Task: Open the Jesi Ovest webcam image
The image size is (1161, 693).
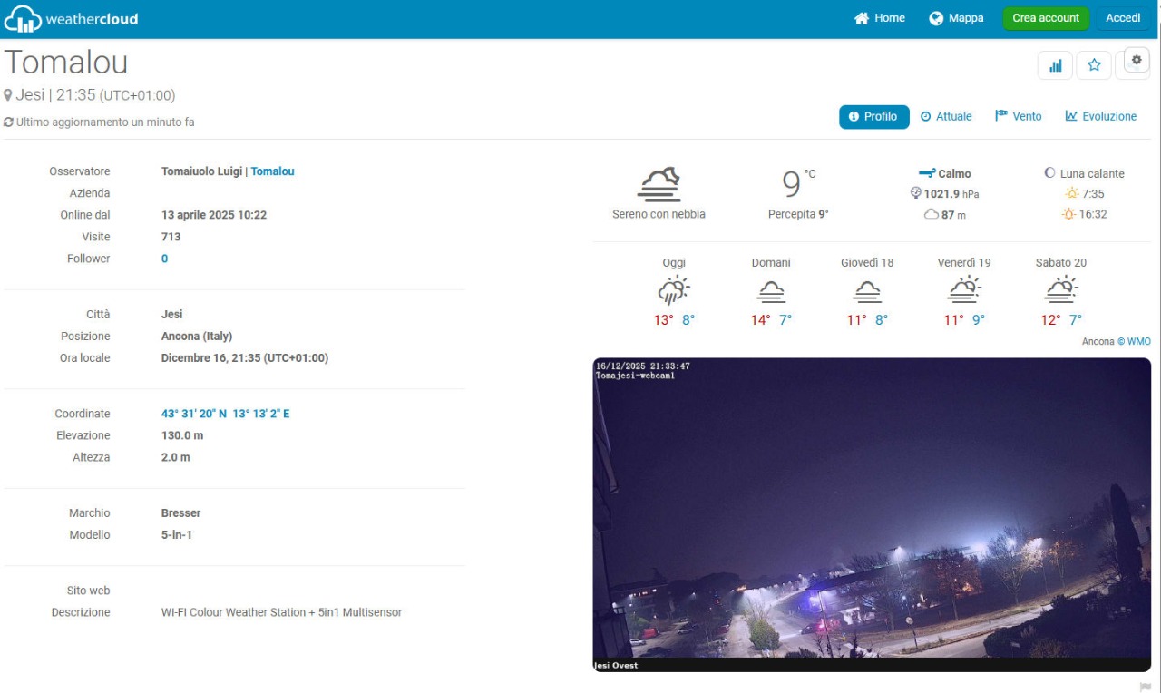Action: [872, 514]
